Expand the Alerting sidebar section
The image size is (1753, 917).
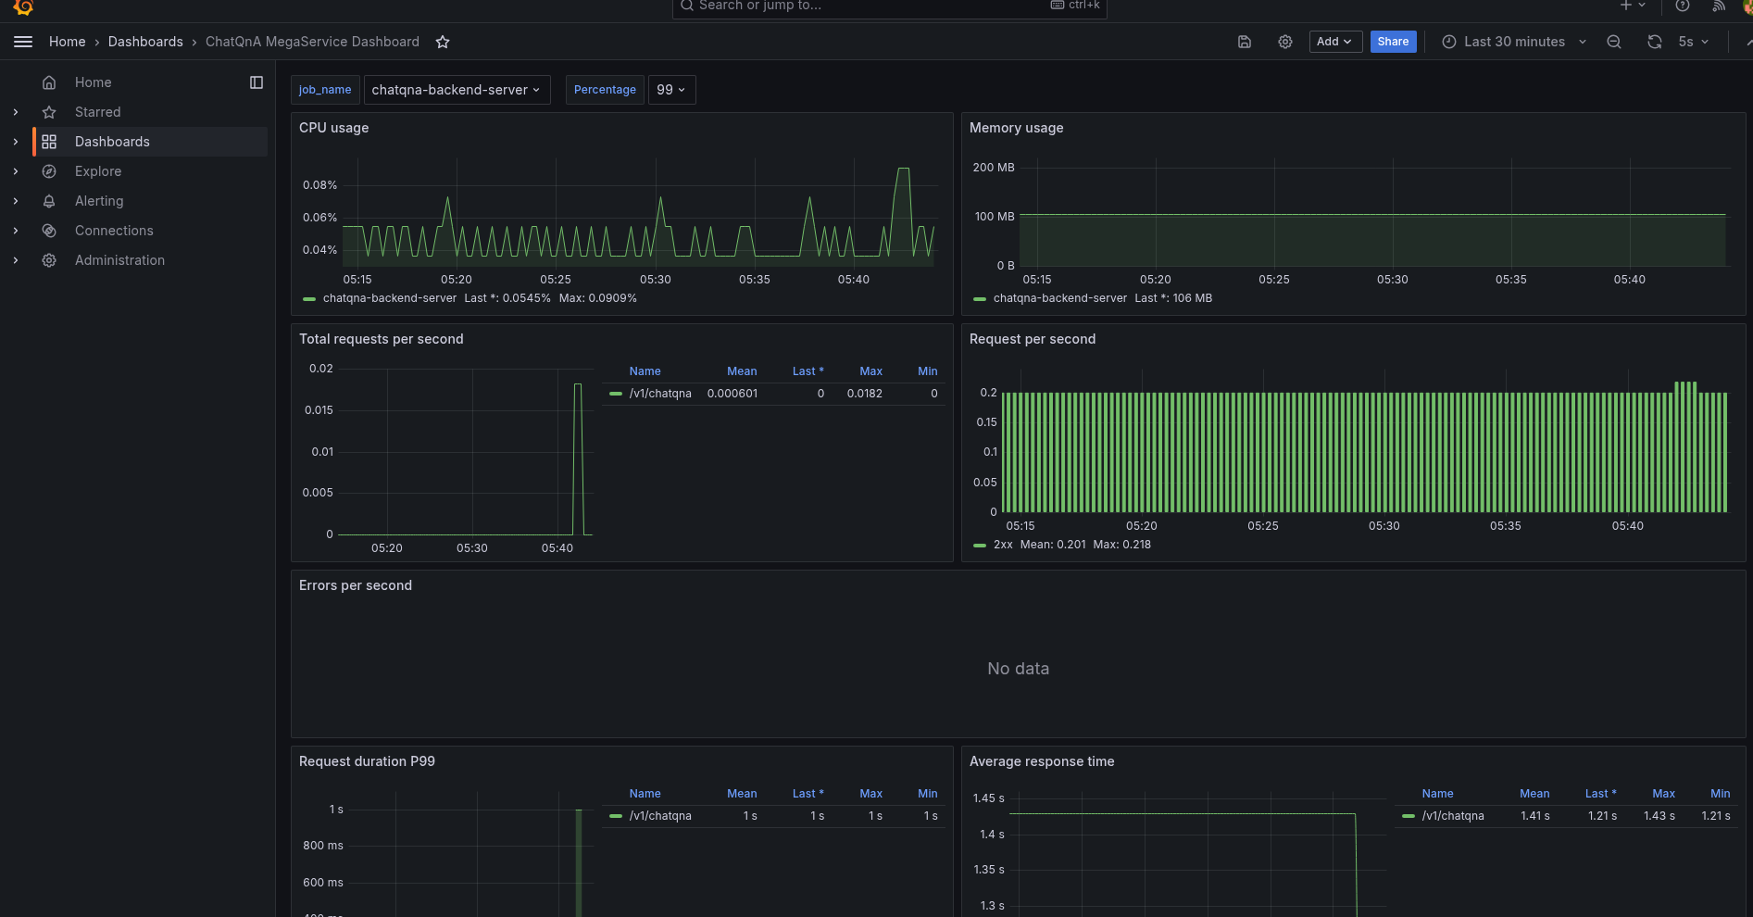(x=16, y=201)
